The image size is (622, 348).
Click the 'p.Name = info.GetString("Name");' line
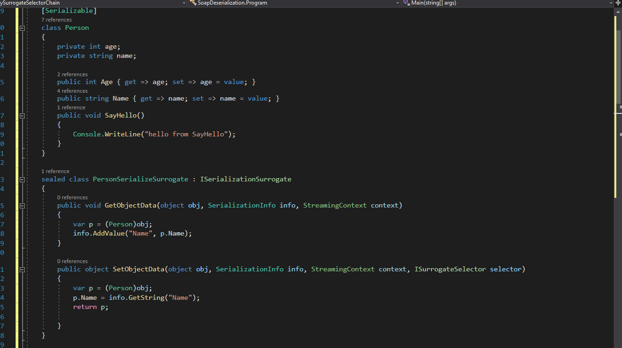tap(136, 297)
